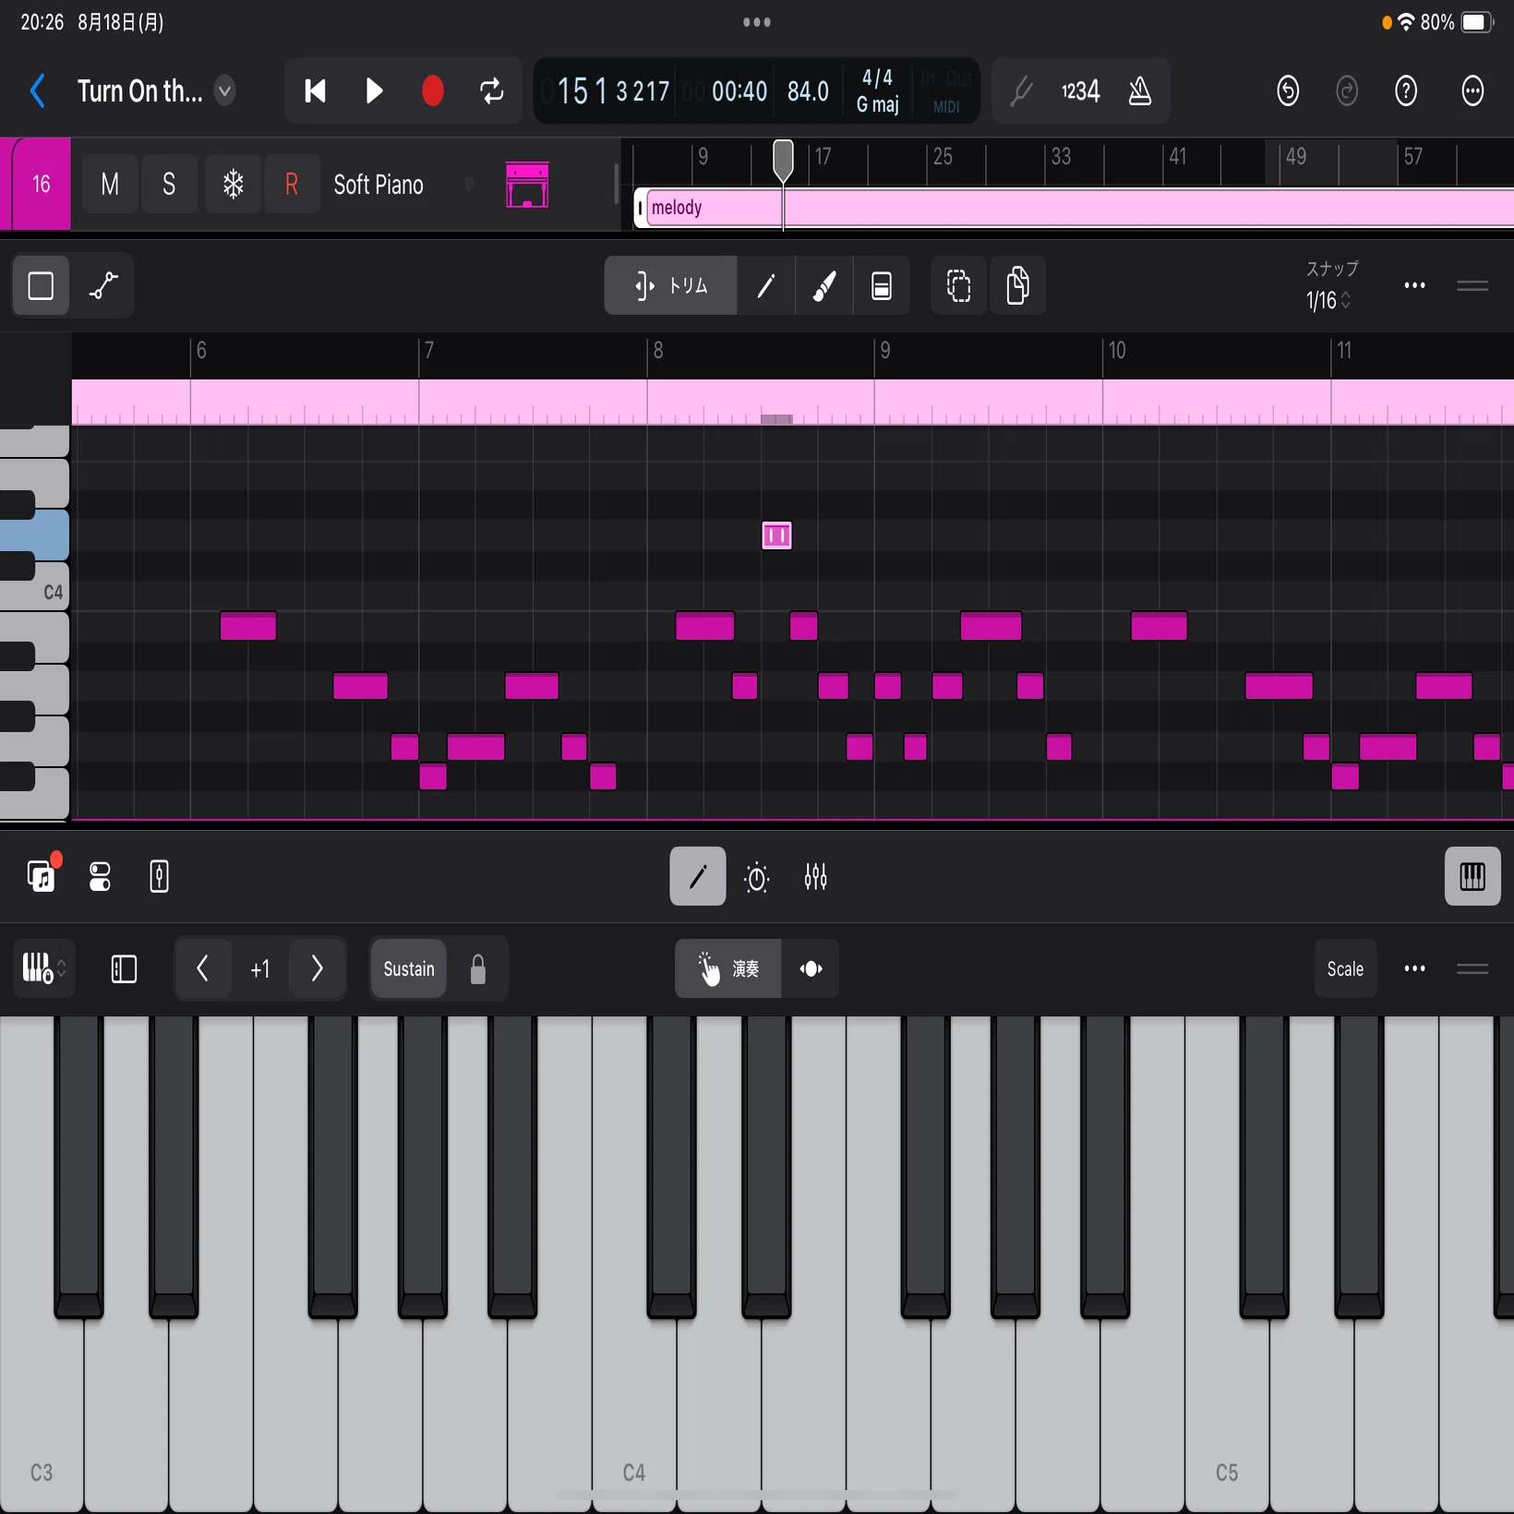The width and height of the screenshot is (1514, 1514).
Task: Choose the Brush tool
Action: [x=823, y=285]
